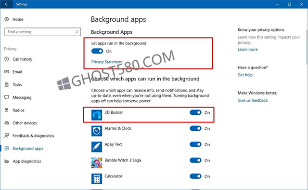Screen dimensions: 308x190
Task: Toggle 3D Builder background switch
Action: (x=196, y=112)
